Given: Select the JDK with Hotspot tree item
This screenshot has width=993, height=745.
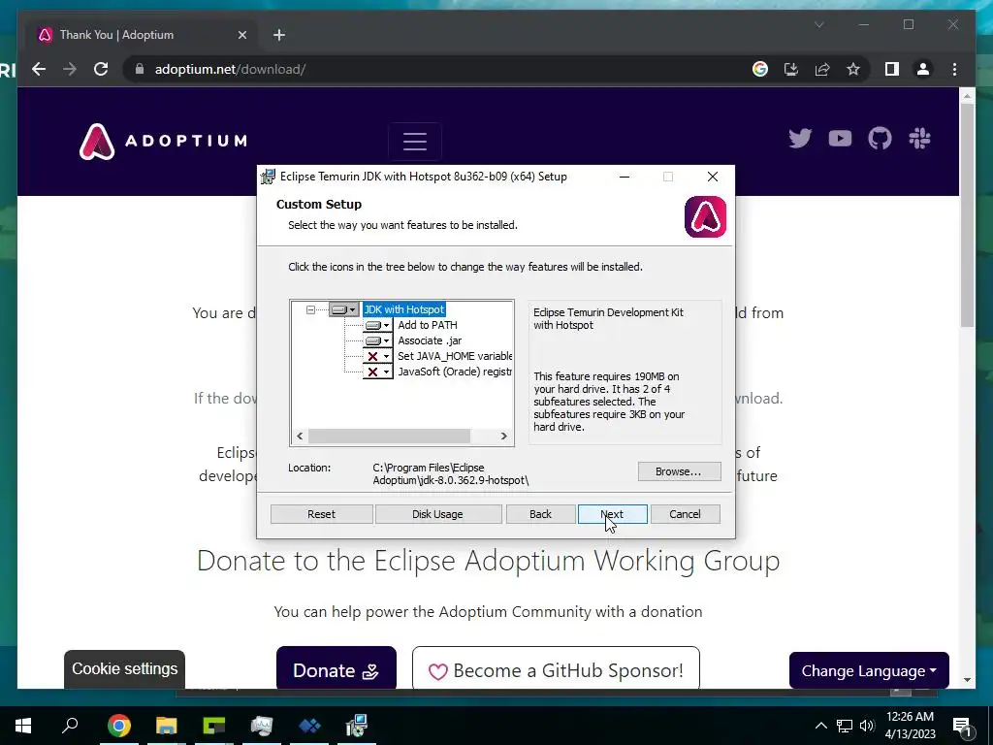Looking at the screenshot, I should point(404,309).
